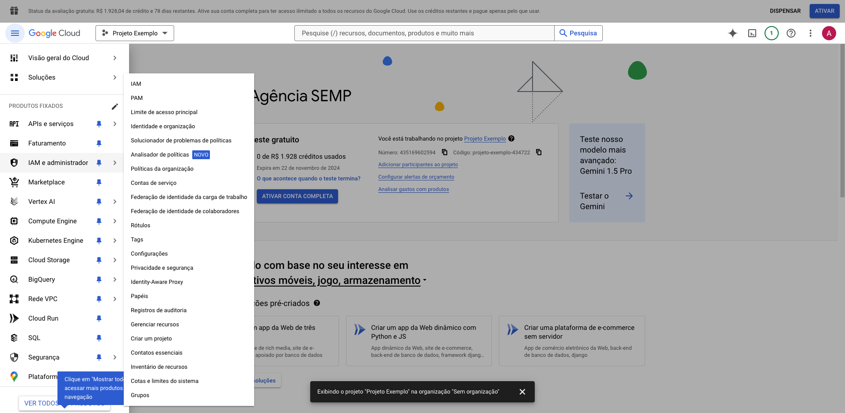Open the account avatar A
Image resolution: width=845 pixels, height=413 pixels.
[829, 33]
